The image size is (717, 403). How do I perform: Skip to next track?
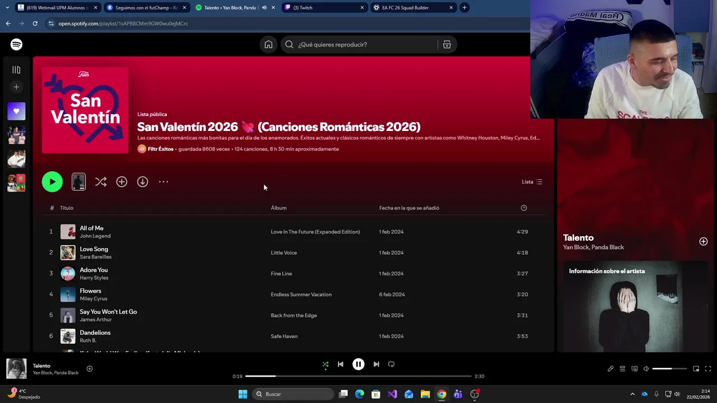376,364
